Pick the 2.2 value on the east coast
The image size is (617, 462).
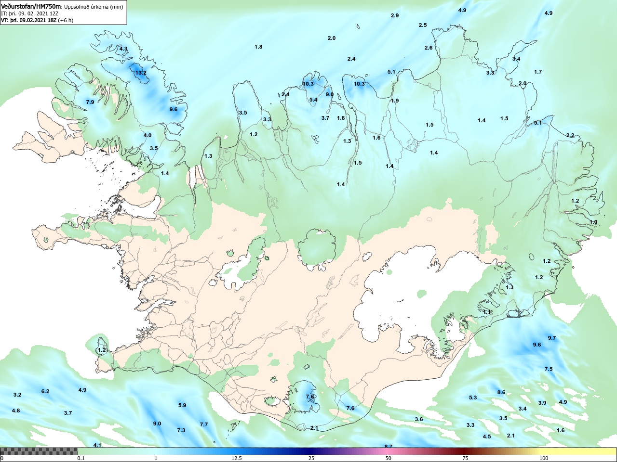pos(570,135)
